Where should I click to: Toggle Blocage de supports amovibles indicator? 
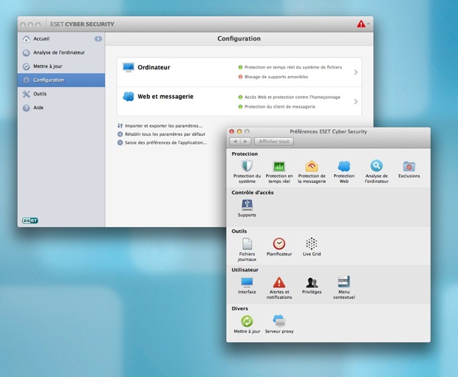coord(240,77)
